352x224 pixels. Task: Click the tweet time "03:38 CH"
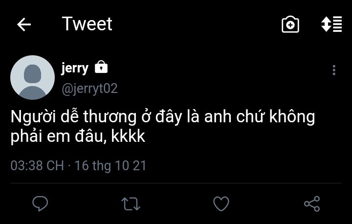tap(37, 166)
